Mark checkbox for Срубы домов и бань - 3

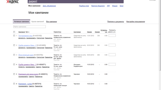[14, 64]
